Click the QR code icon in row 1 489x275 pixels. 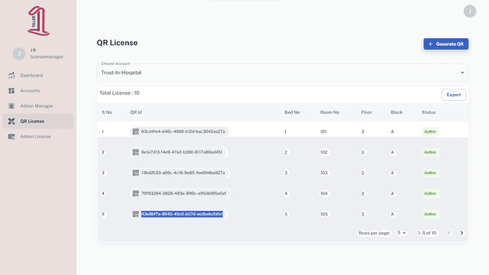[136, 131]
